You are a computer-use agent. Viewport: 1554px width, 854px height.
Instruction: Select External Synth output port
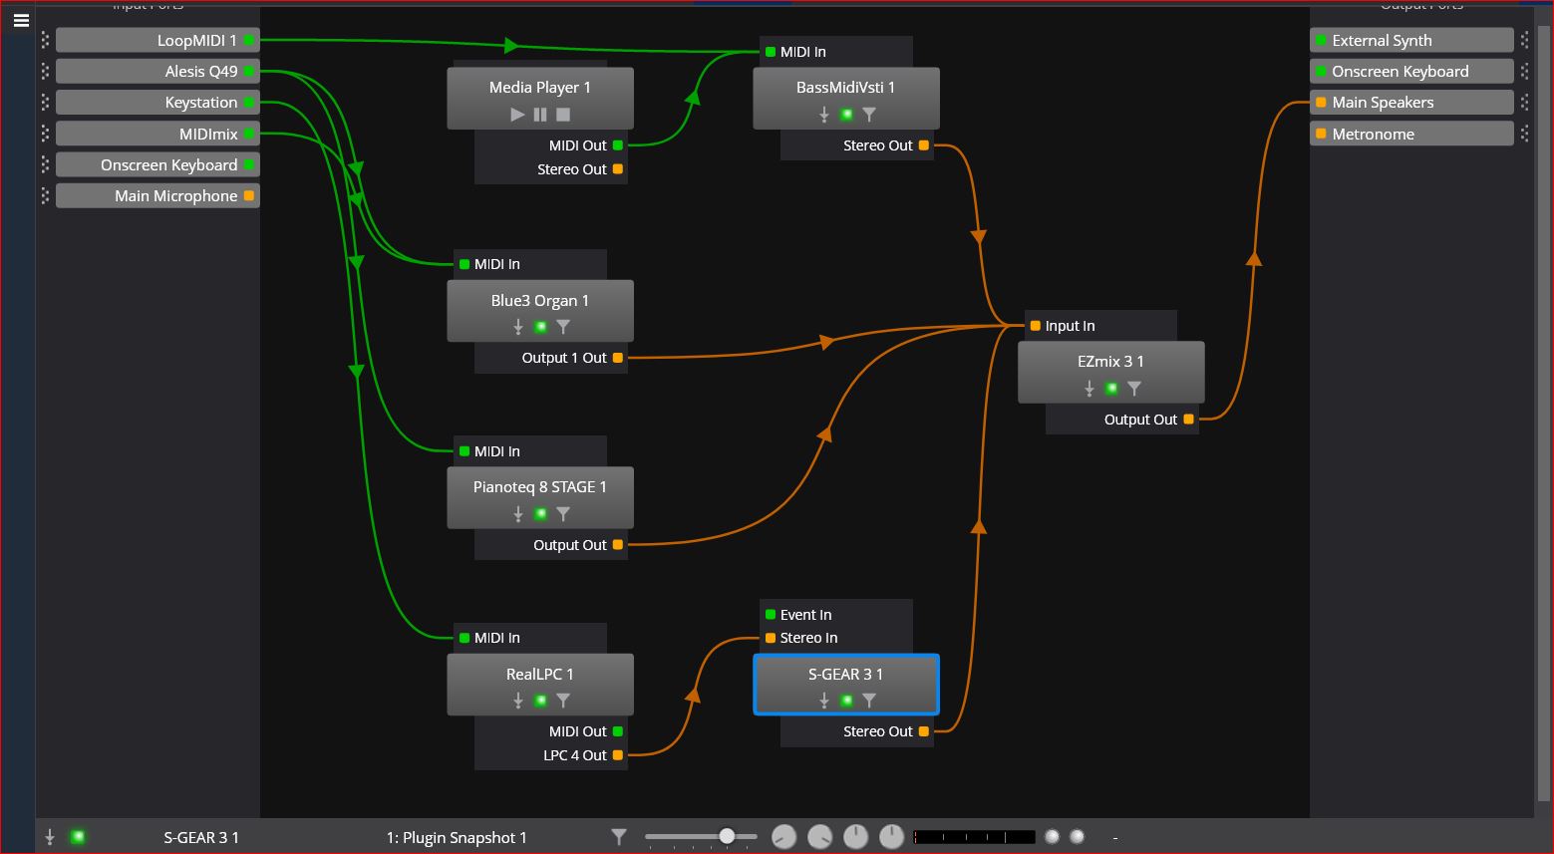coord(1411,40)
